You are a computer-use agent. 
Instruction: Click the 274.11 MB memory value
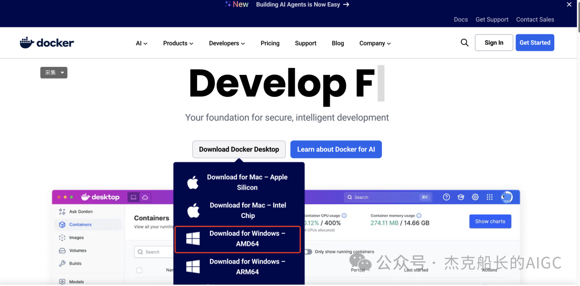(386, 223)
